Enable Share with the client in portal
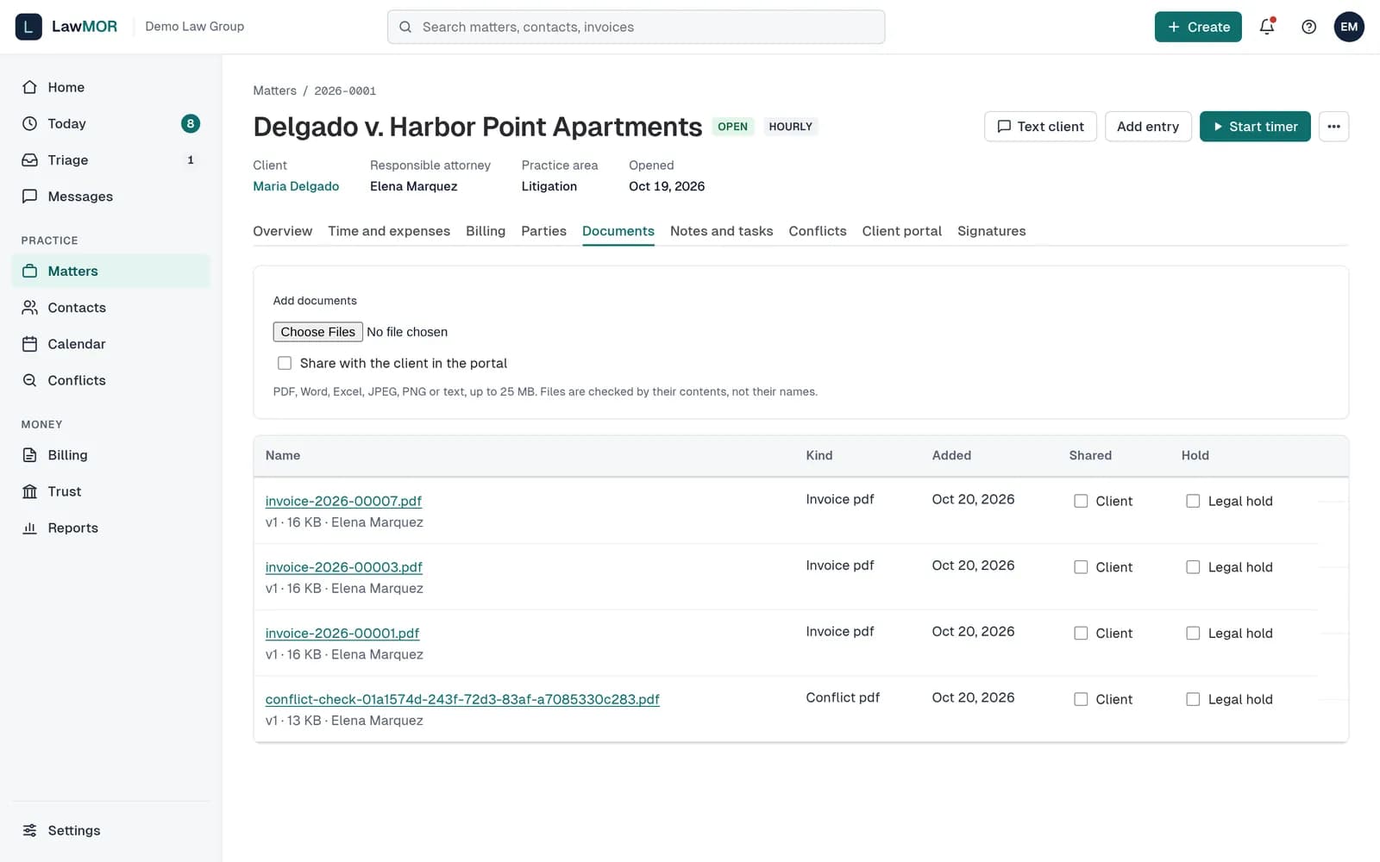 (x=285, y=363)
